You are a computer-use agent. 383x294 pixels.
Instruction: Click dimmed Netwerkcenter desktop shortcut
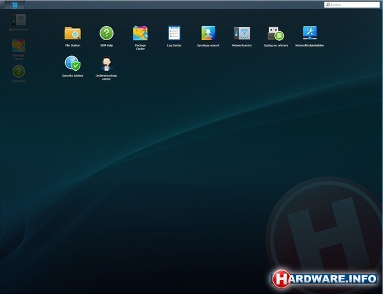[x=19, y=22]
